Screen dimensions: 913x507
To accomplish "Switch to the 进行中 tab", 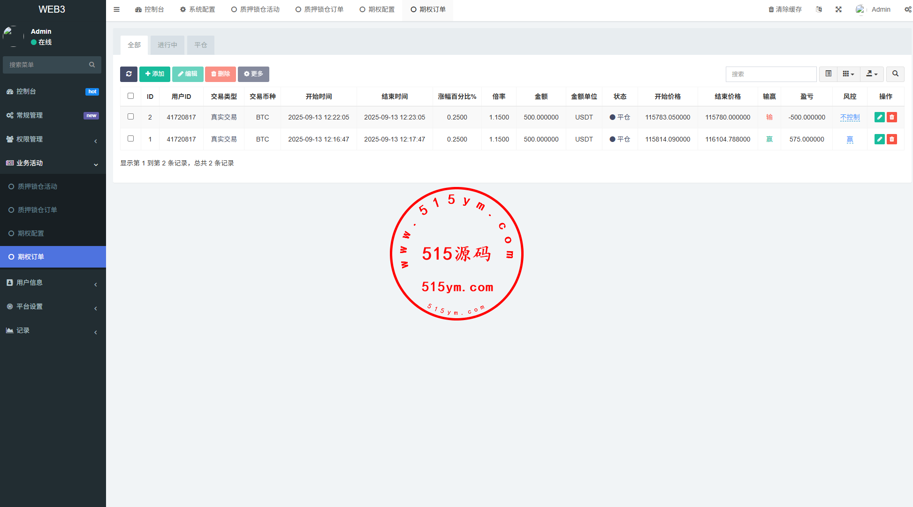I will (167, 45).
